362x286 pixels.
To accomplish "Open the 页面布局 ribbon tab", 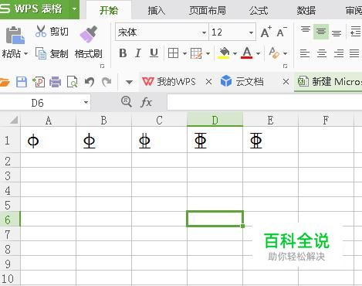I will click(x=208, y=11).
